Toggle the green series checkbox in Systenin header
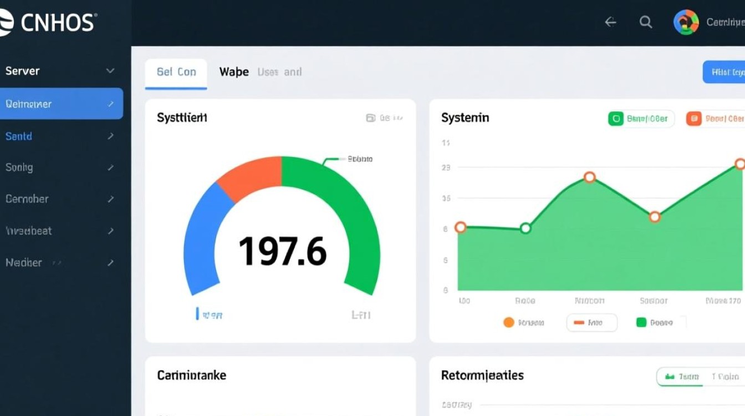745x416 pixels. [x=615, y=119]
